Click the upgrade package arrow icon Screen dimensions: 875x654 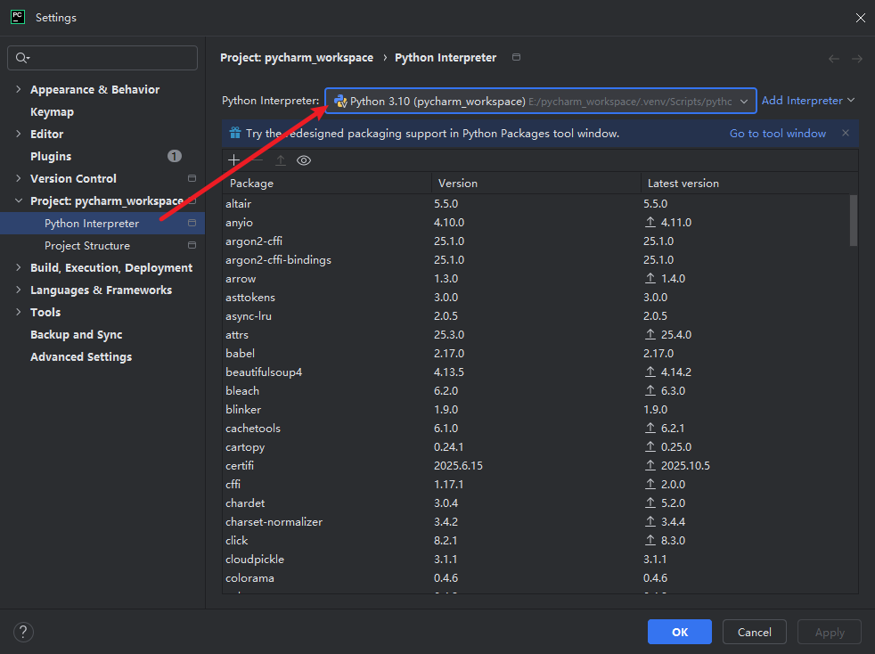point(280,160)
